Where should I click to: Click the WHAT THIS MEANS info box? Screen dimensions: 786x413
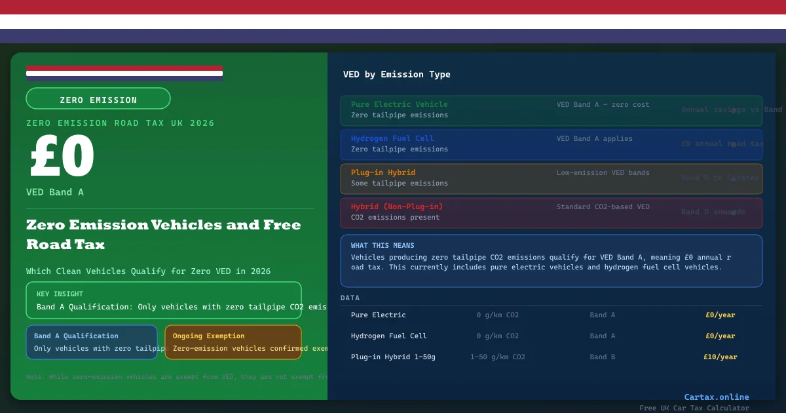(x=551, y=260)
